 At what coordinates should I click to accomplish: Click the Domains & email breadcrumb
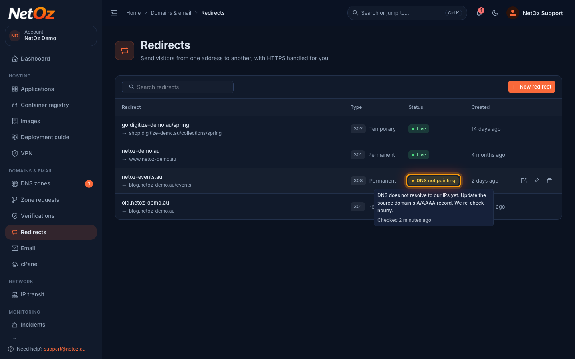click(171, 13)
